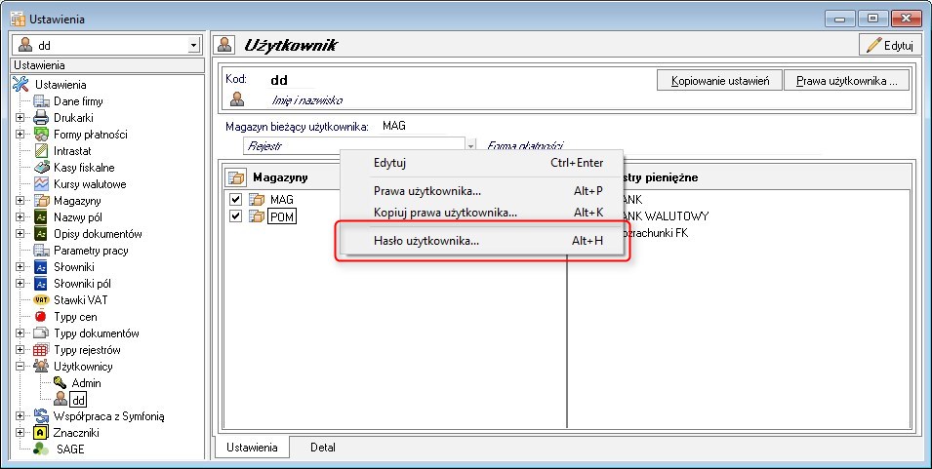Image resolution: width=932 pixels, height=469 pixels.
Task: Click the Edytuj pencil button
Action: (x=889, y=45)
